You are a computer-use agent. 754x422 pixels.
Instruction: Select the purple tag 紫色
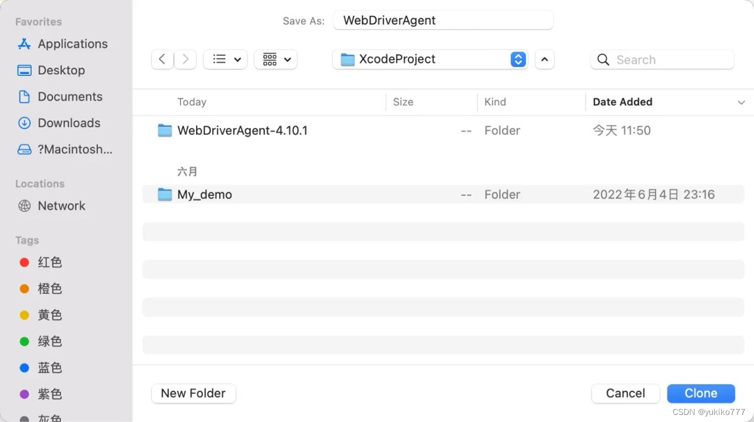[49, 394]
